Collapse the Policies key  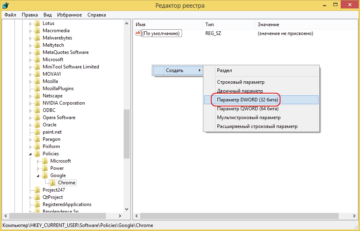coord(31,154)
